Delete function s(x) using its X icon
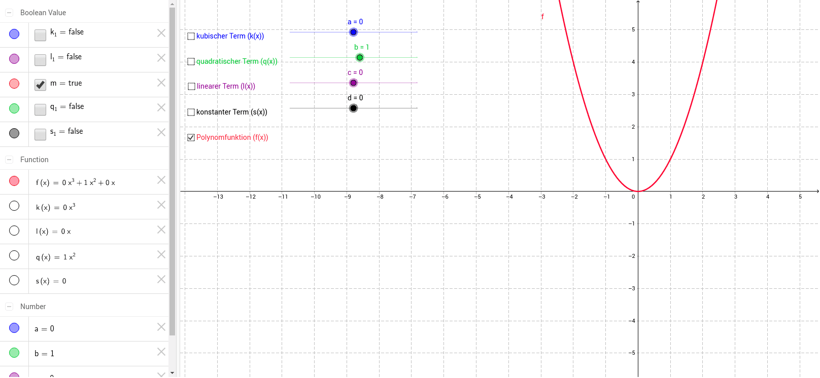Image resolution: width=820 pixels, height=378 pixels. click(x=161, y=279)
